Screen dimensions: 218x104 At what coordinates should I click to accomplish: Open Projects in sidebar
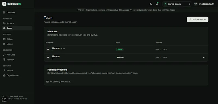pyautogui.click(x=17, y=23)
